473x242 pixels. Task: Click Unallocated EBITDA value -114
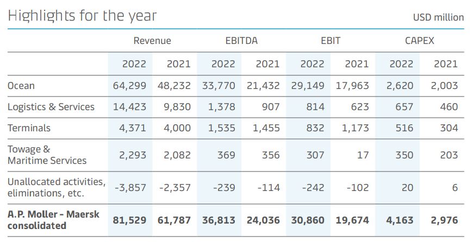tap(269, 188)
